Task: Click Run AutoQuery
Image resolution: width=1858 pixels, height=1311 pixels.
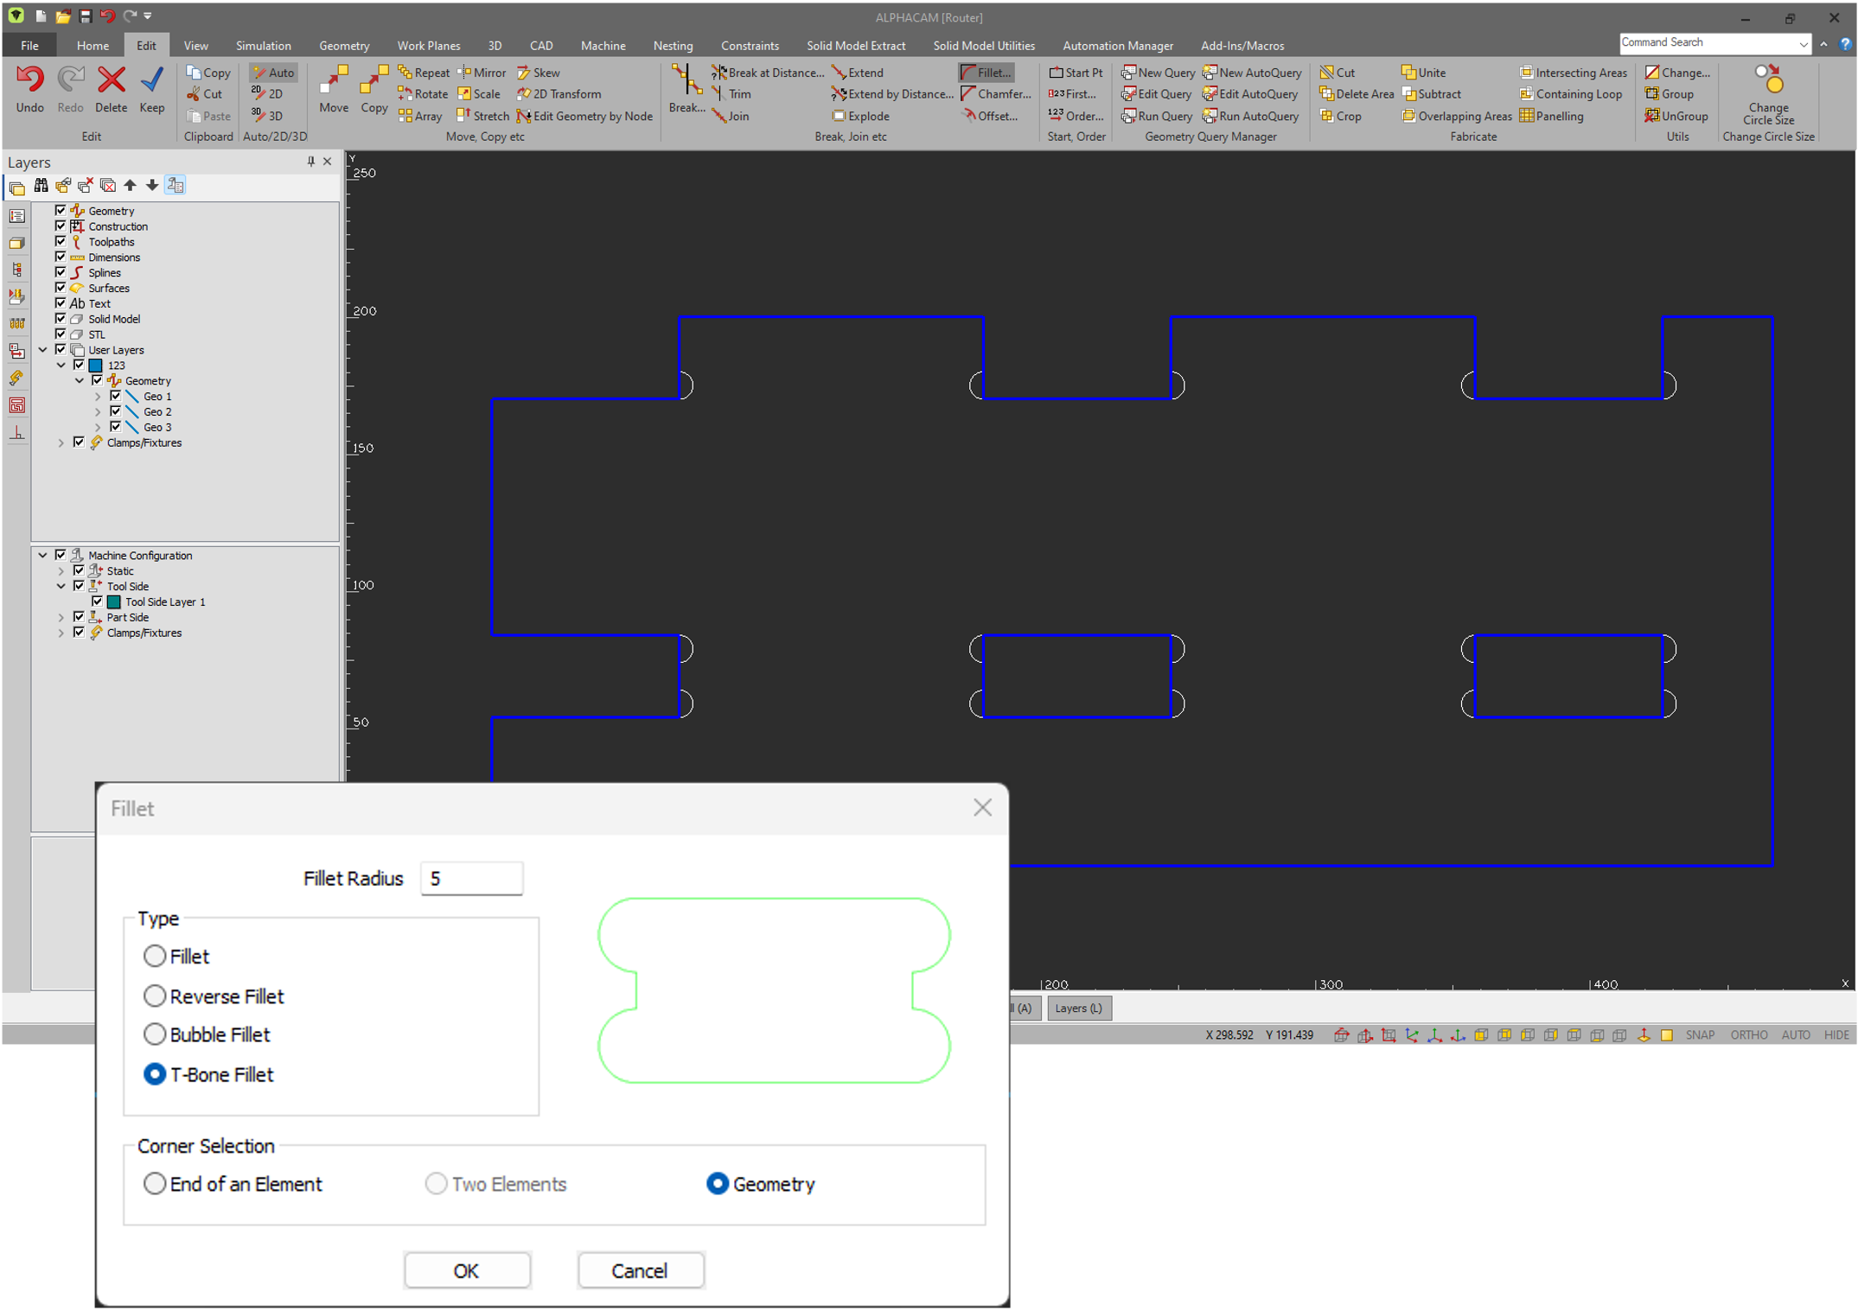Action: [1250, 116]
